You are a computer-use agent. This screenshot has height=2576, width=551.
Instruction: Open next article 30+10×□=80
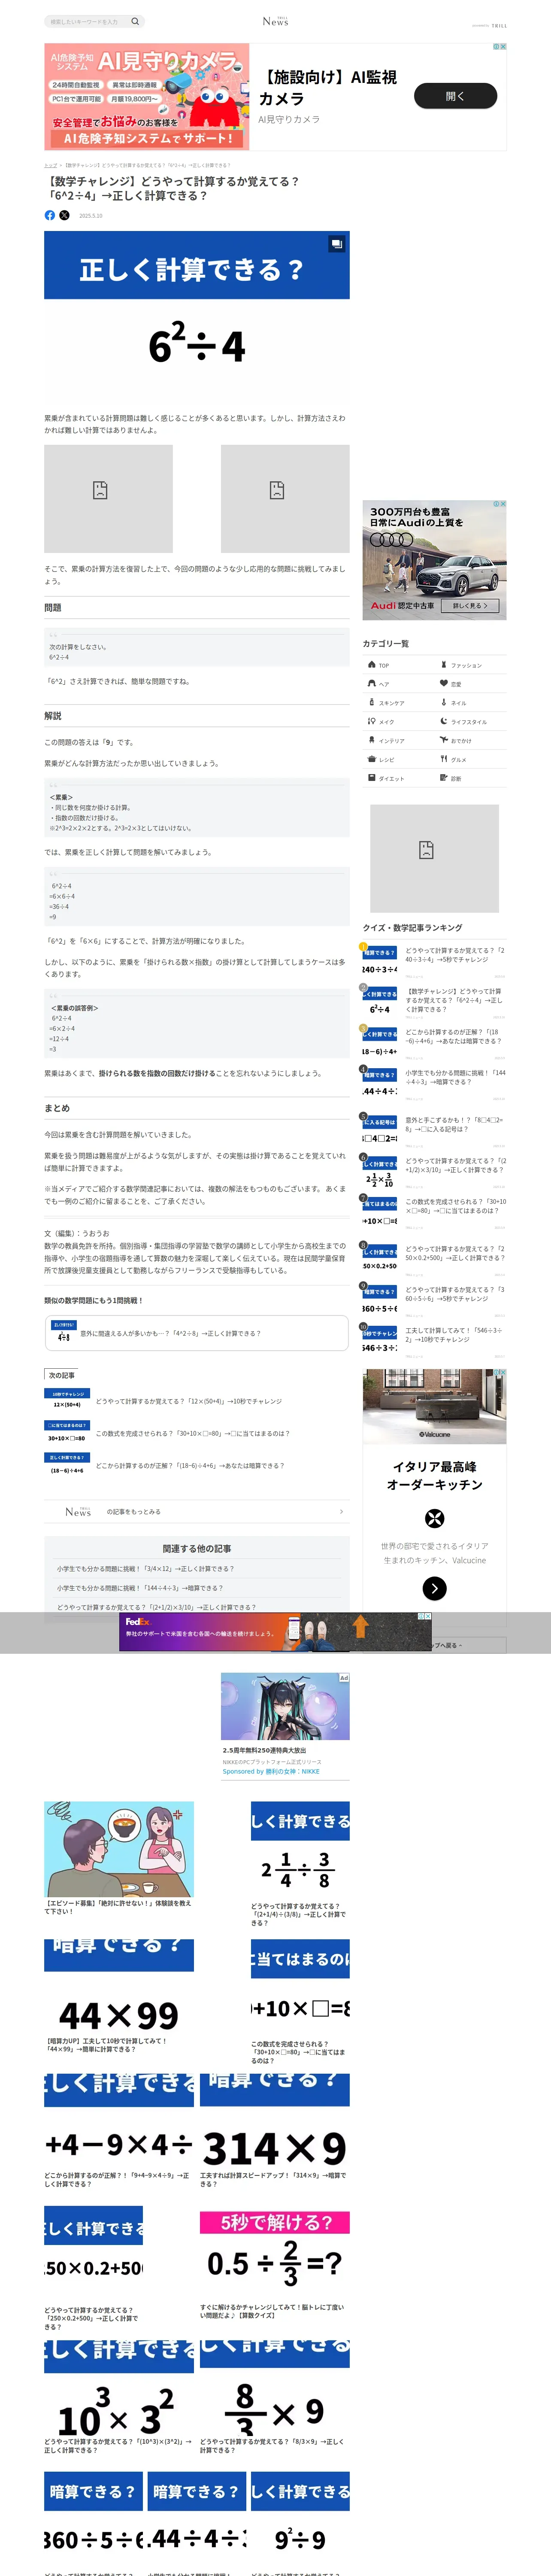197,1433
